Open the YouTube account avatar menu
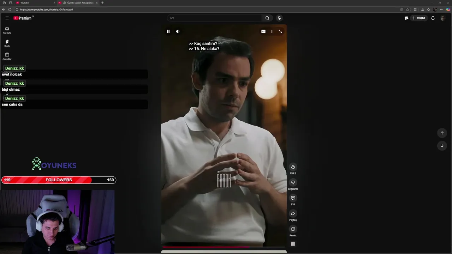The image size is (452, 254). click(442, 18)
